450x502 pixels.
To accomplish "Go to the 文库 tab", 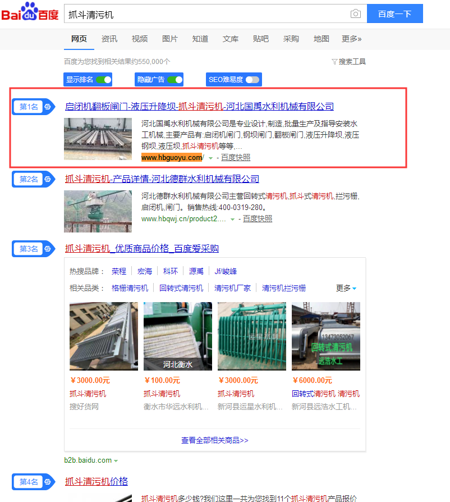I will click(231, 39).
